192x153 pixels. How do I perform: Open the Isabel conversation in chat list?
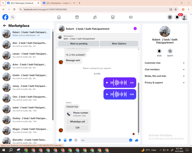click(x=26, y=109)
